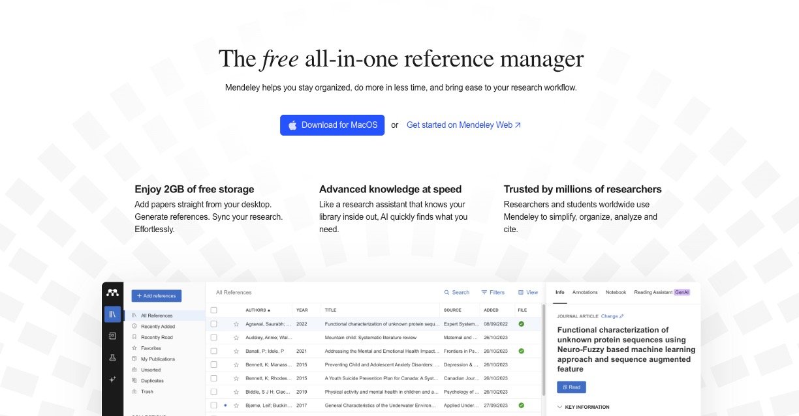The width and height of the screenshot is (799, 416).
Task: Click the Add references button
Action: 157,296
